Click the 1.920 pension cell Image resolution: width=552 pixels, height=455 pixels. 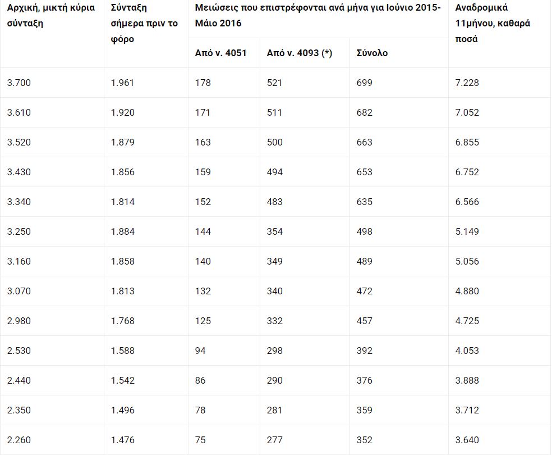pyautogui.click(x=146, y=112)
